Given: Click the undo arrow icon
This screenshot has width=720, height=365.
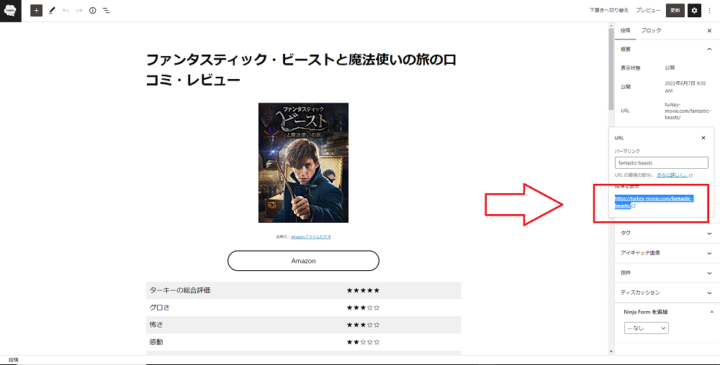Looking at the screenshot, I should tap(66, 10).
